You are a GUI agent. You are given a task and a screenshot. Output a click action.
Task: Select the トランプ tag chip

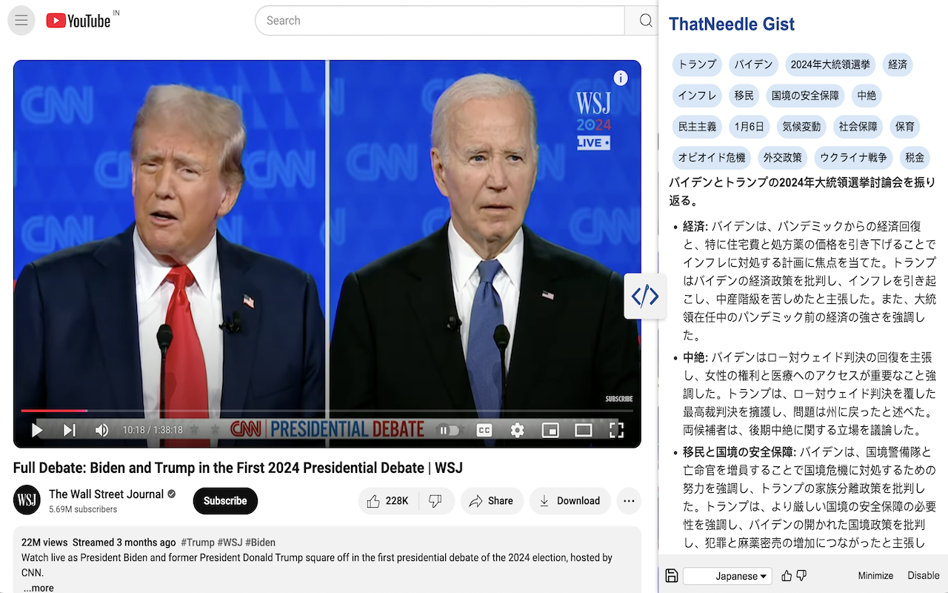(698, 64)
